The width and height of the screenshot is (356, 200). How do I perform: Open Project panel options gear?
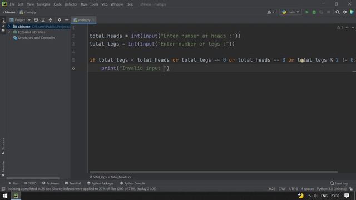pyautogui.click(x=60, y=20)
